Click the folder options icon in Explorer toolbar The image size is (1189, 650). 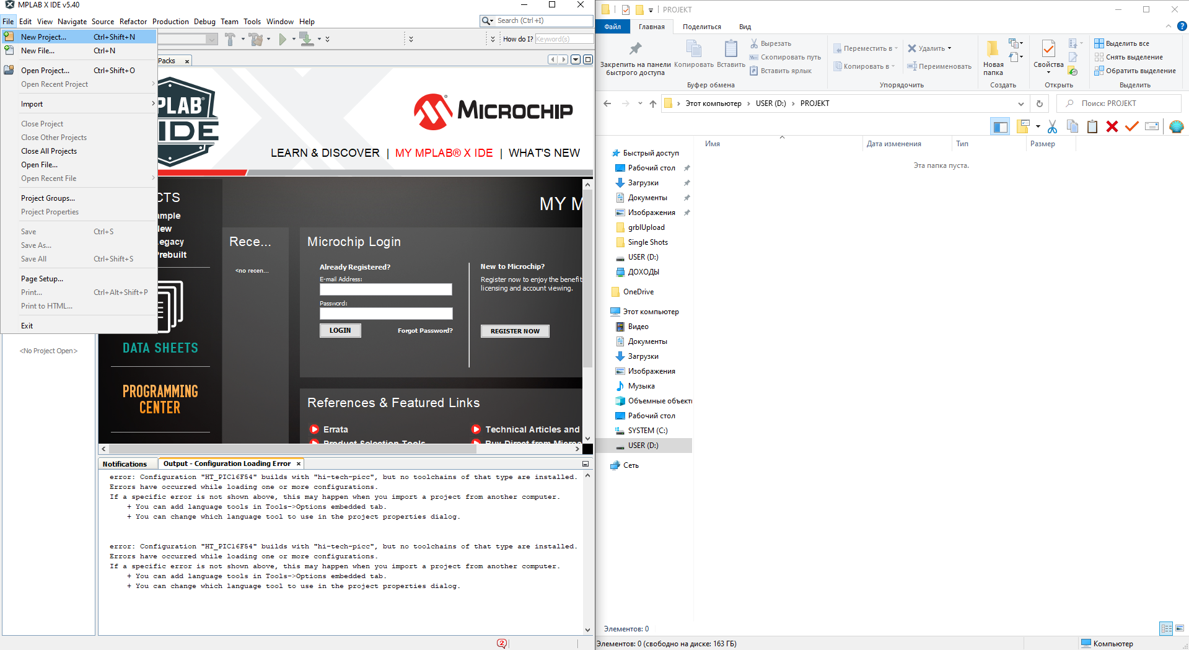(1024, 127)
